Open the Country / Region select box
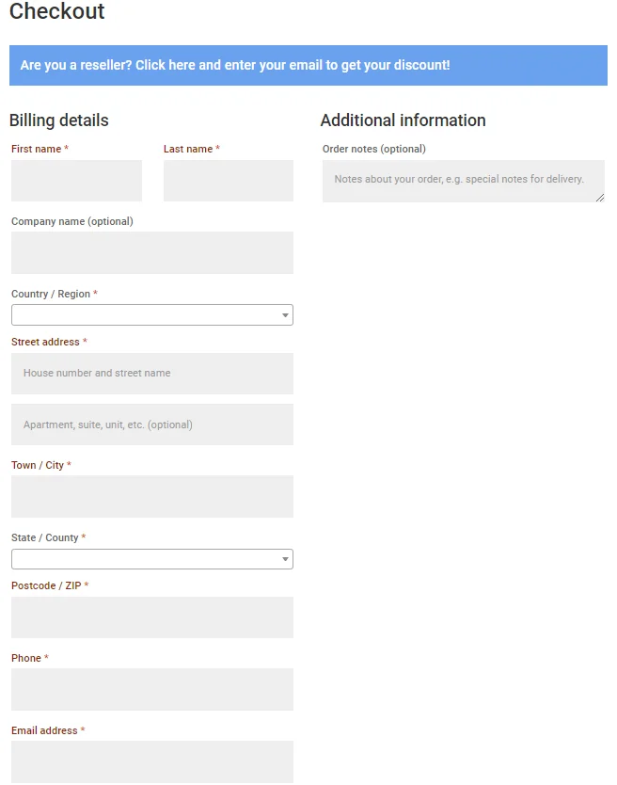Screen dimensions: 617x785 pyautogui.click(x=152, y=315)
